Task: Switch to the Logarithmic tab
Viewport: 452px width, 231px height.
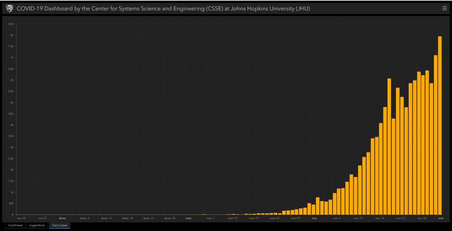Action: tap(38, 225)
